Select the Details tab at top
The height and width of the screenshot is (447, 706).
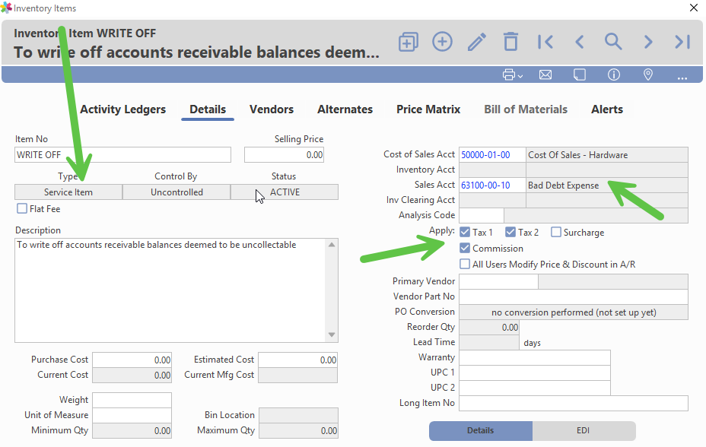point(208,109)
